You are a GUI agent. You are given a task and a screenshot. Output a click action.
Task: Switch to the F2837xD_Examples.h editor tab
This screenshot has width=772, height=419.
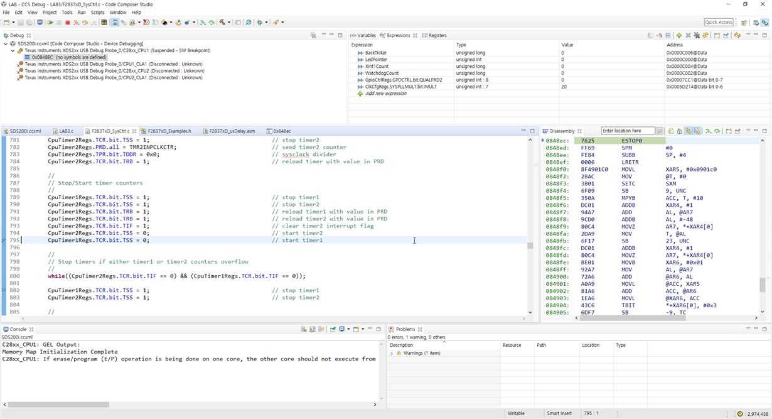click(x=168, y=131)
